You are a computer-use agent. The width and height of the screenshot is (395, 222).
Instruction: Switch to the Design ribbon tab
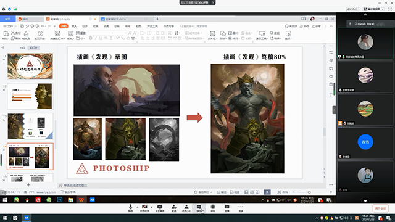click(x=85, y=26)
